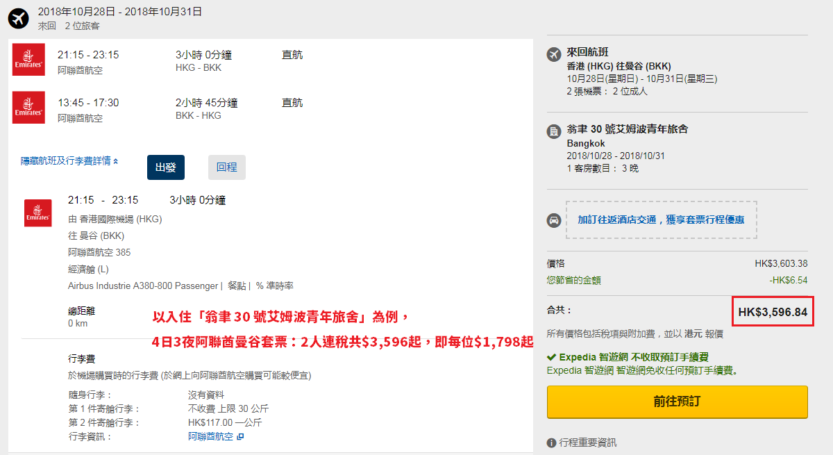Click the 第 1 件寄艙行李 row label
The width and height of the screenshot is (833, 455).
(104, 408)
